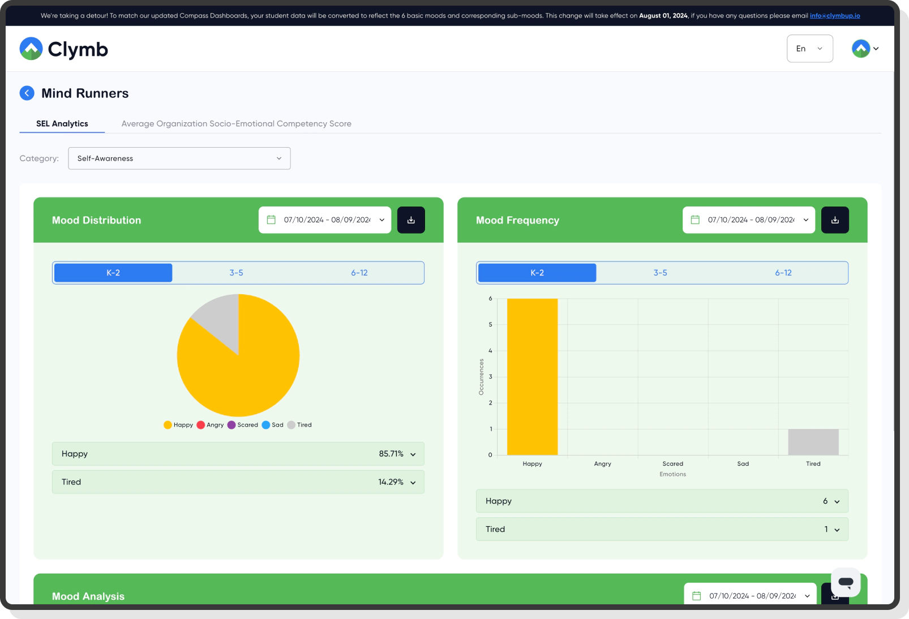The width and height of the screenshot is (909, 619).
Task: Switch Mood Distribution to grades 6-12
Action: (x=359, y=273)
